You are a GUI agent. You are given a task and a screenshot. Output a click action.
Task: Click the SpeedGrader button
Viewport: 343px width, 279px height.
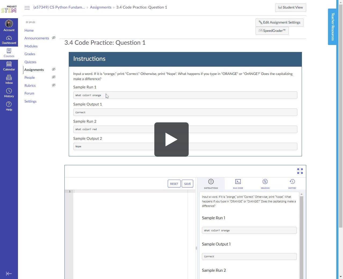(272, 31)
